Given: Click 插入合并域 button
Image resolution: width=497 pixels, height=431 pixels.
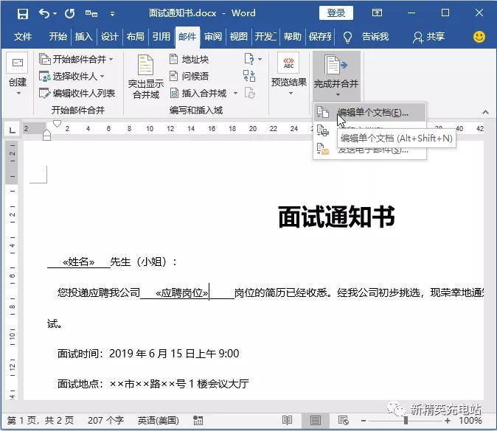Looking at the screenshot, I should click(x=199, y=93).
